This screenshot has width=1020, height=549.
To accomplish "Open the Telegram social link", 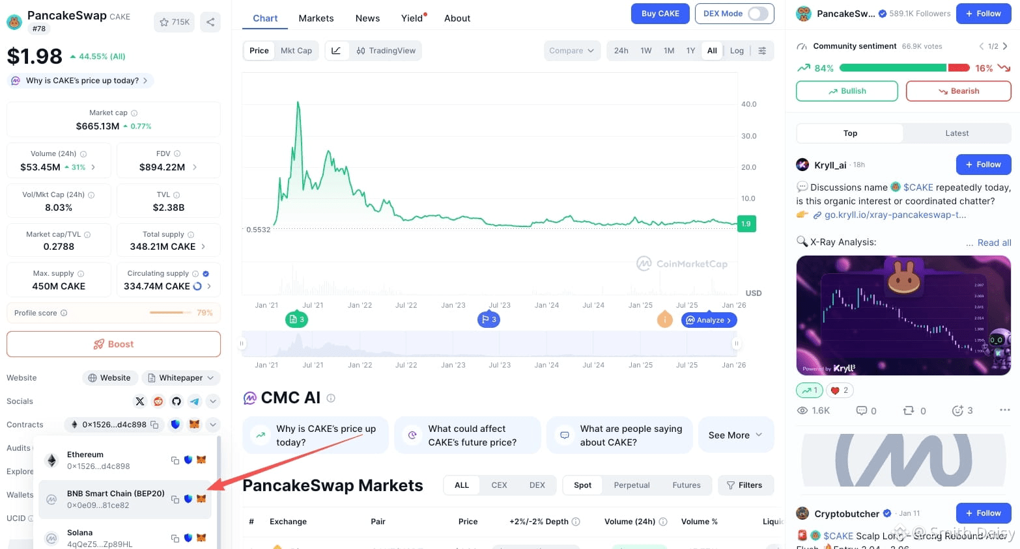I will [195, 401].
